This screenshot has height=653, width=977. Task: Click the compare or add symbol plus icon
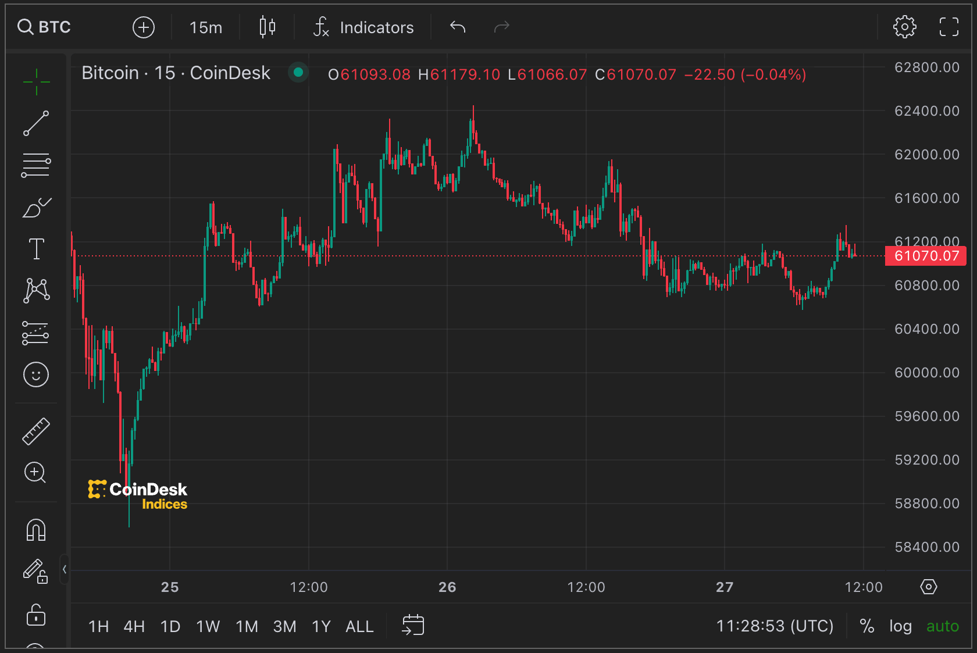(x=144, y=27)
